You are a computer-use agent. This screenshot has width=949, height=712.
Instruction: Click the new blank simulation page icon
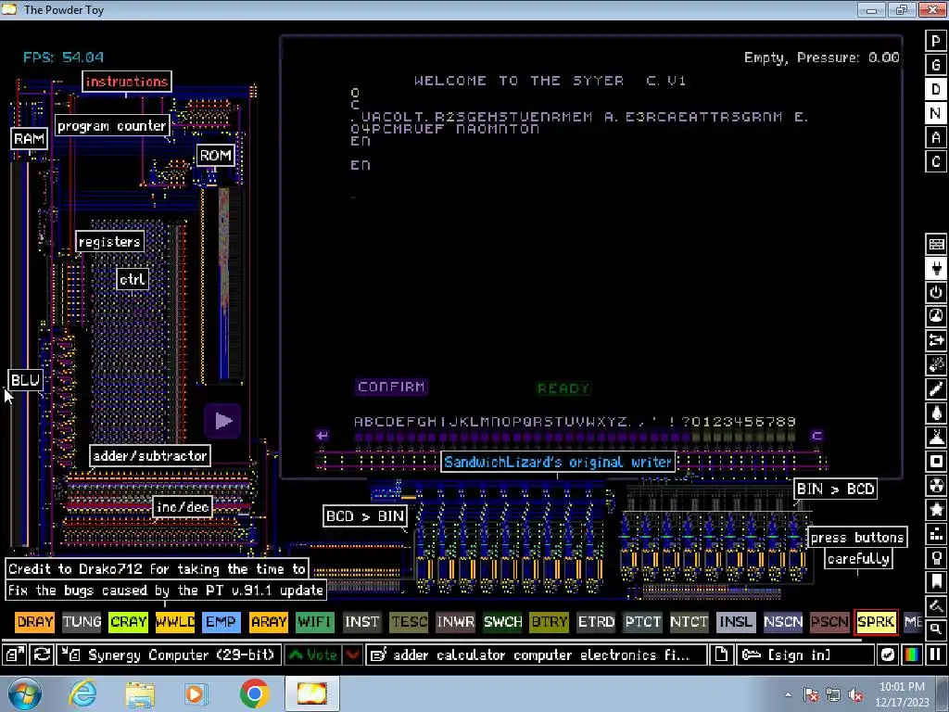click(721, 655)
